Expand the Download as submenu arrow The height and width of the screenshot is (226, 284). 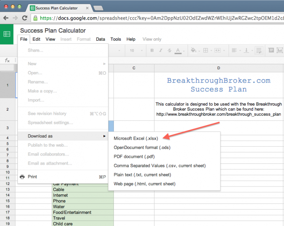coord(104,136)
